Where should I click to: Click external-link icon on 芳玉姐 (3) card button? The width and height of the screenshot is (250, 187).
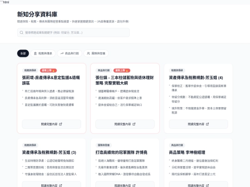tap(61, 186)
